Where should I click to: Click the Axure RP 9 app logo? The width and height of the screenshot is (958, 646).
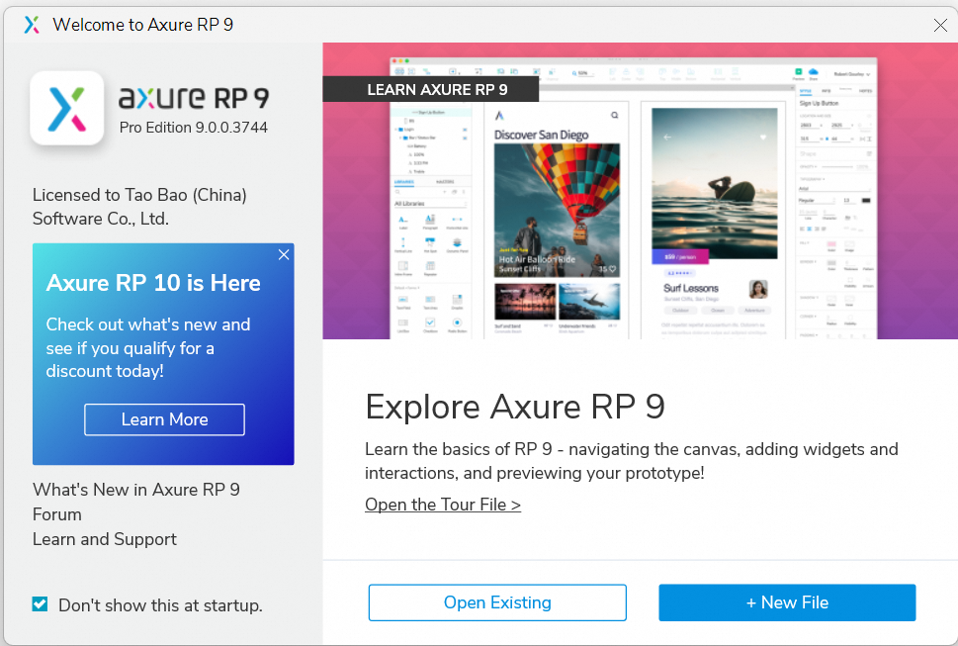click(x=67, y=108)
